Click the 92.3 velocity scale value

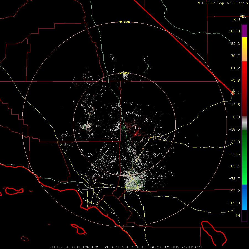235,43
